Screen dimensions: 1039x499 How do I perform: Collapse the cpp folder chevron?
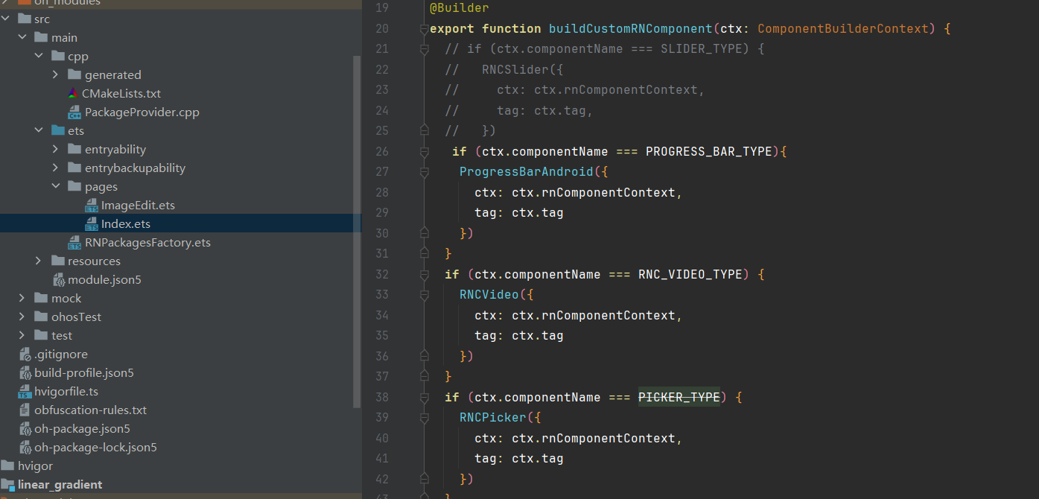pos(39,57)
